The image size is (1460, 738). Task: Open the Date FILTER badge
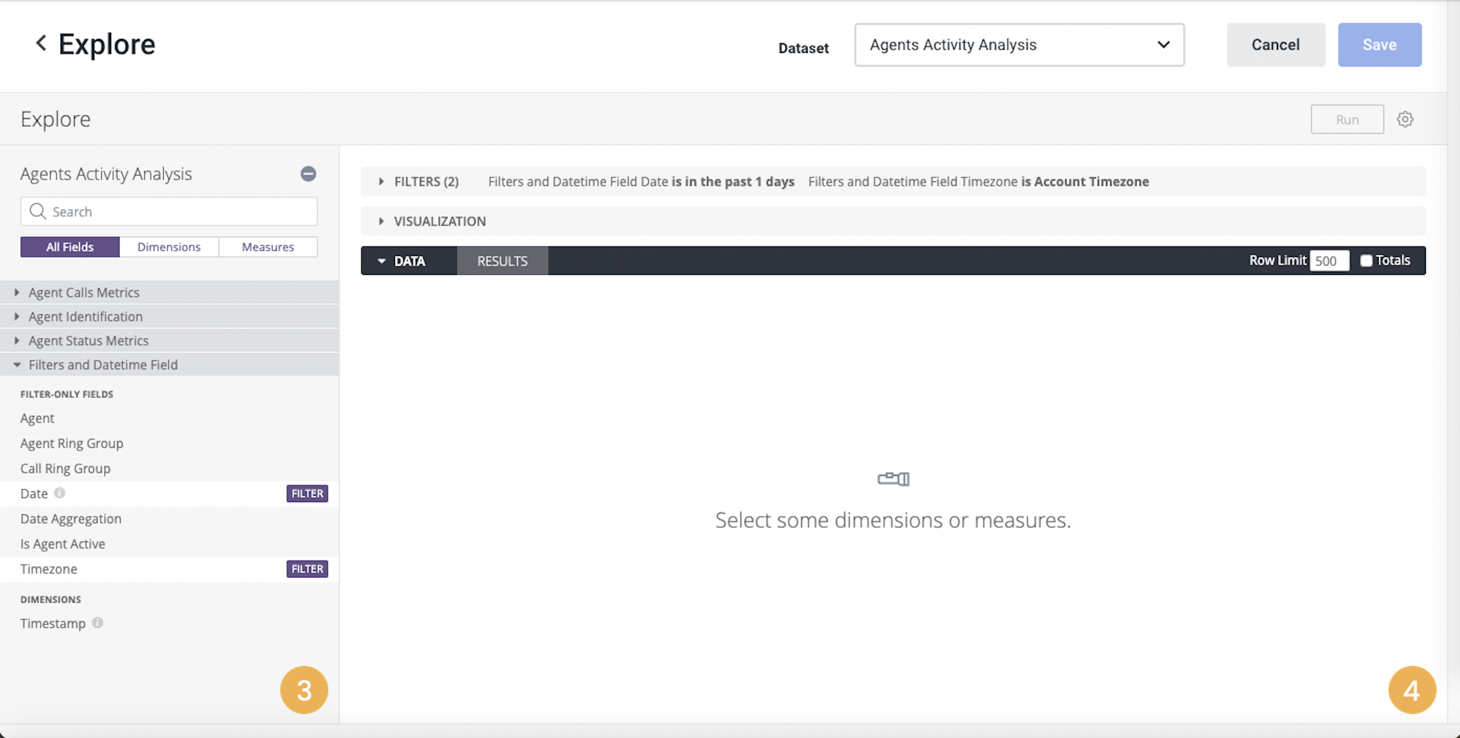307,493
